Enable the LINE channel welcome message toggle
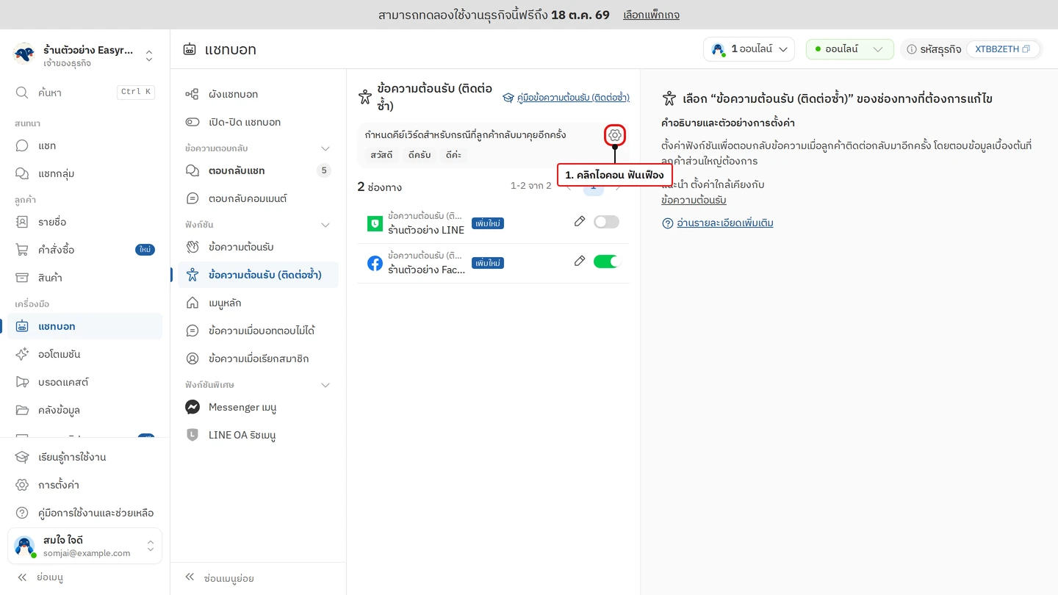Screen dimensions: 1058x595 point(606,222)
